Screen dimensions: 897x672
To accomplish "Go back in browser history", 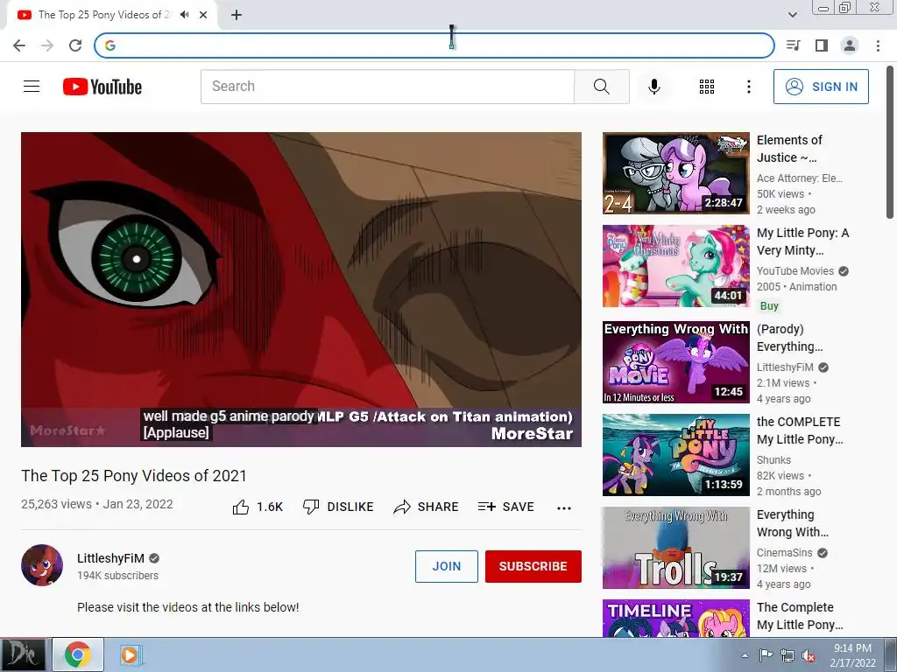I will [19, 45].
